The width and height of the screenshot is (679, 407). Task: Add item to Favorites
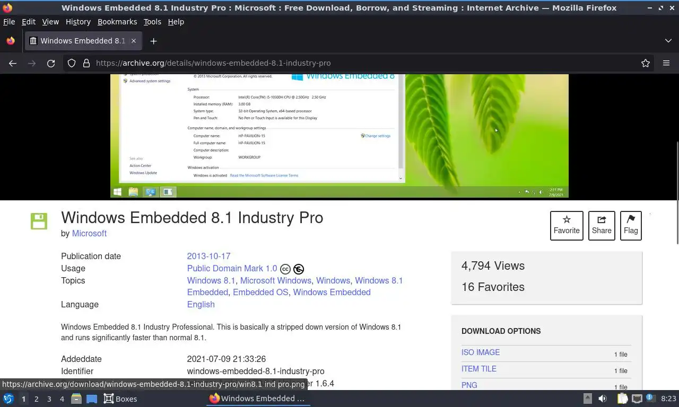point(567,225)
